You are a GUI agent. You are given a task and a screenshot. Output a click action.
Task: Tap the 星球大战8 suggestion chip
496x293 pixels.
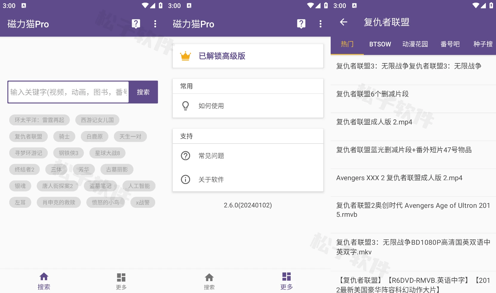coord(107,153)
